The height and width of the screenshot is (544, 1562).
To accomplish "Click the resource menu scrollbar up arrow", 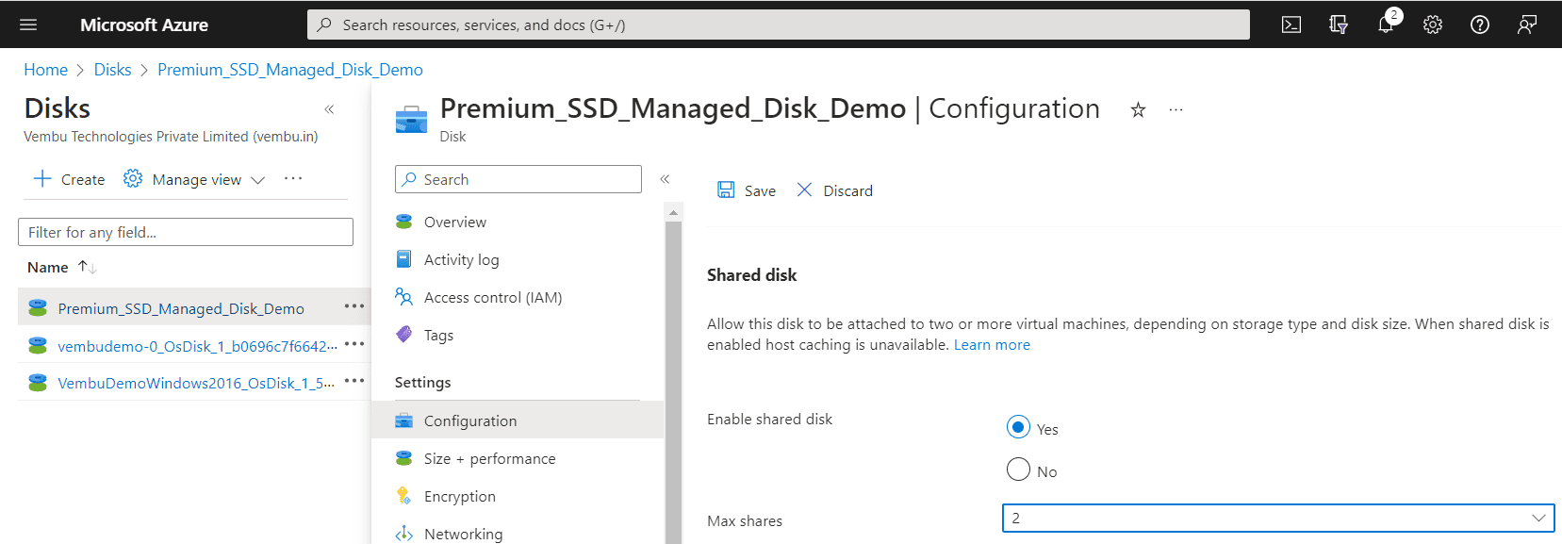I will 673,213.
